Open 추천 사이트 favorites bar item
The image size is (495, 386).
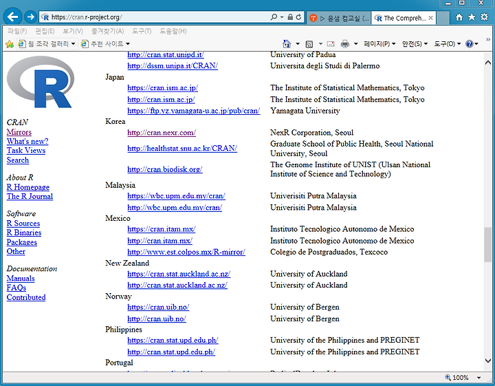(105, 44)
